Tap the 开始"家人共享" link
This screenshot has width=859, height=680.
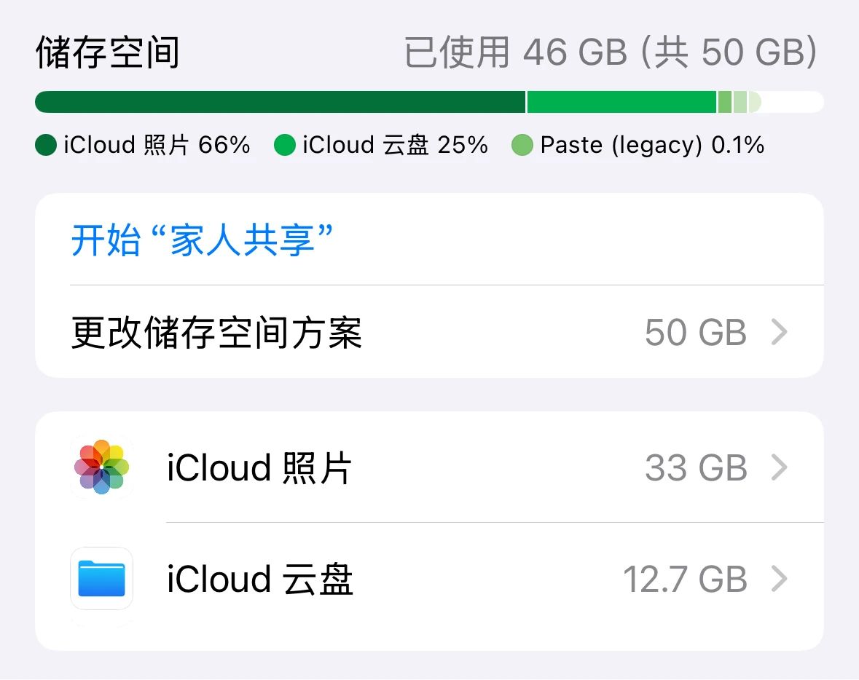pyautogui.click(x=202, y=240)
